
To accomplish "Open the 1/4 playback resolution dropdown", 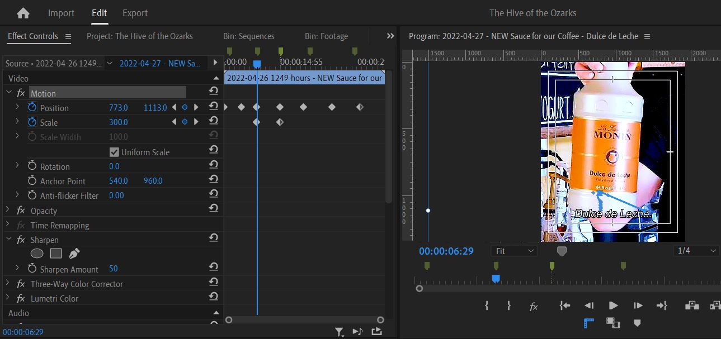I will 696,251.
